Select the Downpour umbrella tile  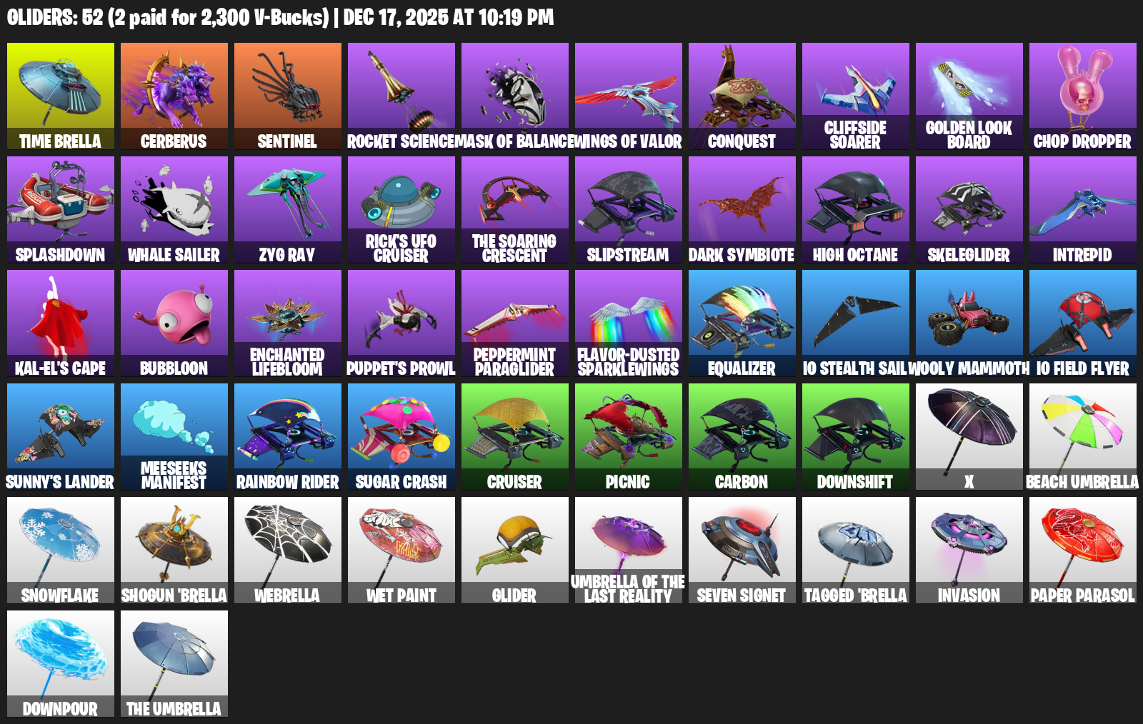(x=61, y=664)
